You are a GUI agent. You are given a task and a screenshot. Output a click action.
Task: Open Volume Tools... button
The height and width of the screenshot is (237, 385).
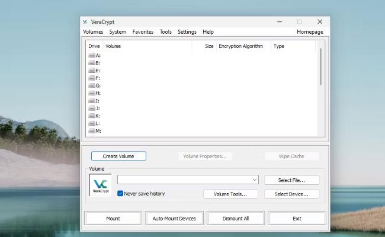pos(230,194)
